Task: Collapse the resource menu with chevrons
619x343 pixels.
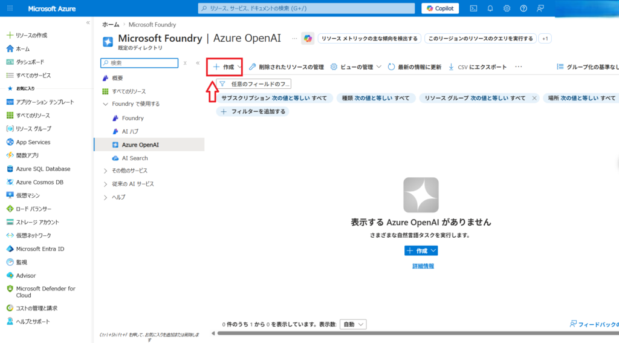Action: pos(198,63)
